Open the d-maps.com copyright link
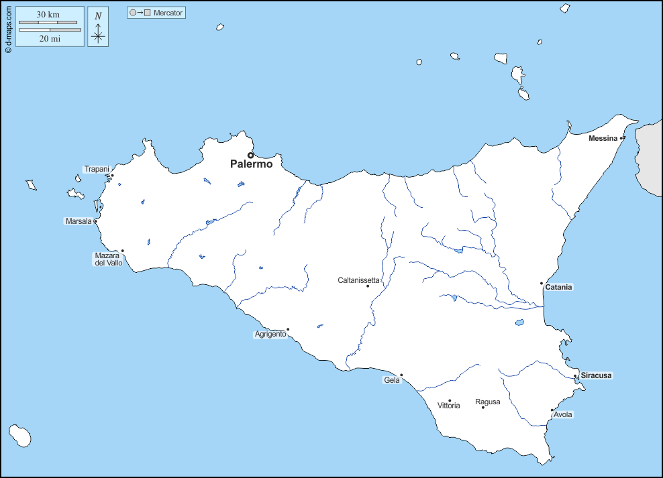 pos(7,27)
